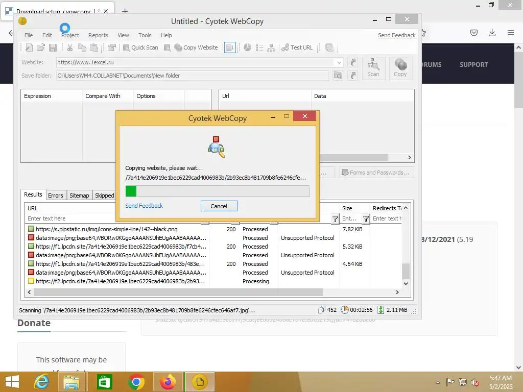Click the open save folder arrow icon
The height and width of the screenshot is (392, 523).
[x=353, y=76]
